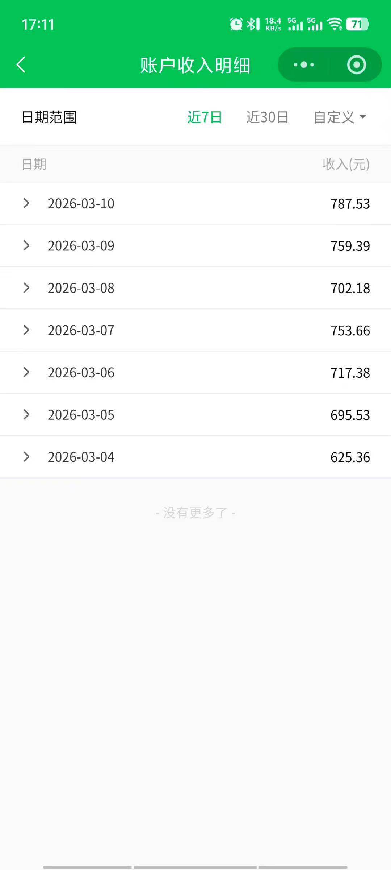Screen dimensions: 391x870
Task: Switch to the 近30日 date range
Action: (267, 117)
